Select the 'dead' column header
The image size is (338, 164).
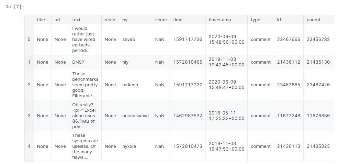point(110,20)
